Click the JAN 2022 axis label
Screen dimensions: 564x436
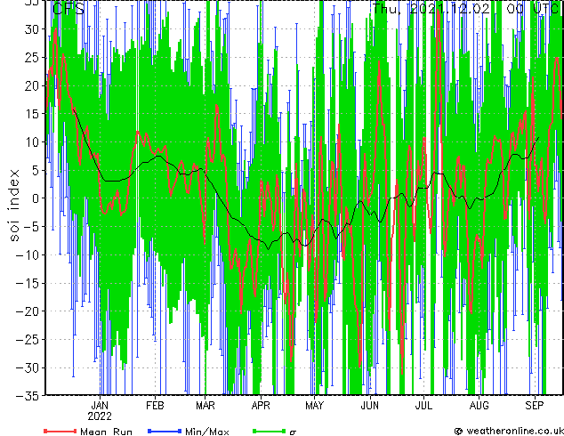pos(100,411)
